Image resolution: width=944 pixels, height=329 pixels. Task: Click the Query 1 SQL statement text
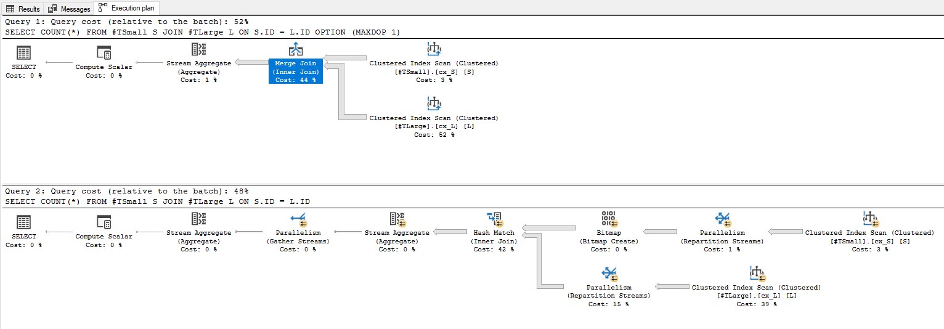[206, 32]
